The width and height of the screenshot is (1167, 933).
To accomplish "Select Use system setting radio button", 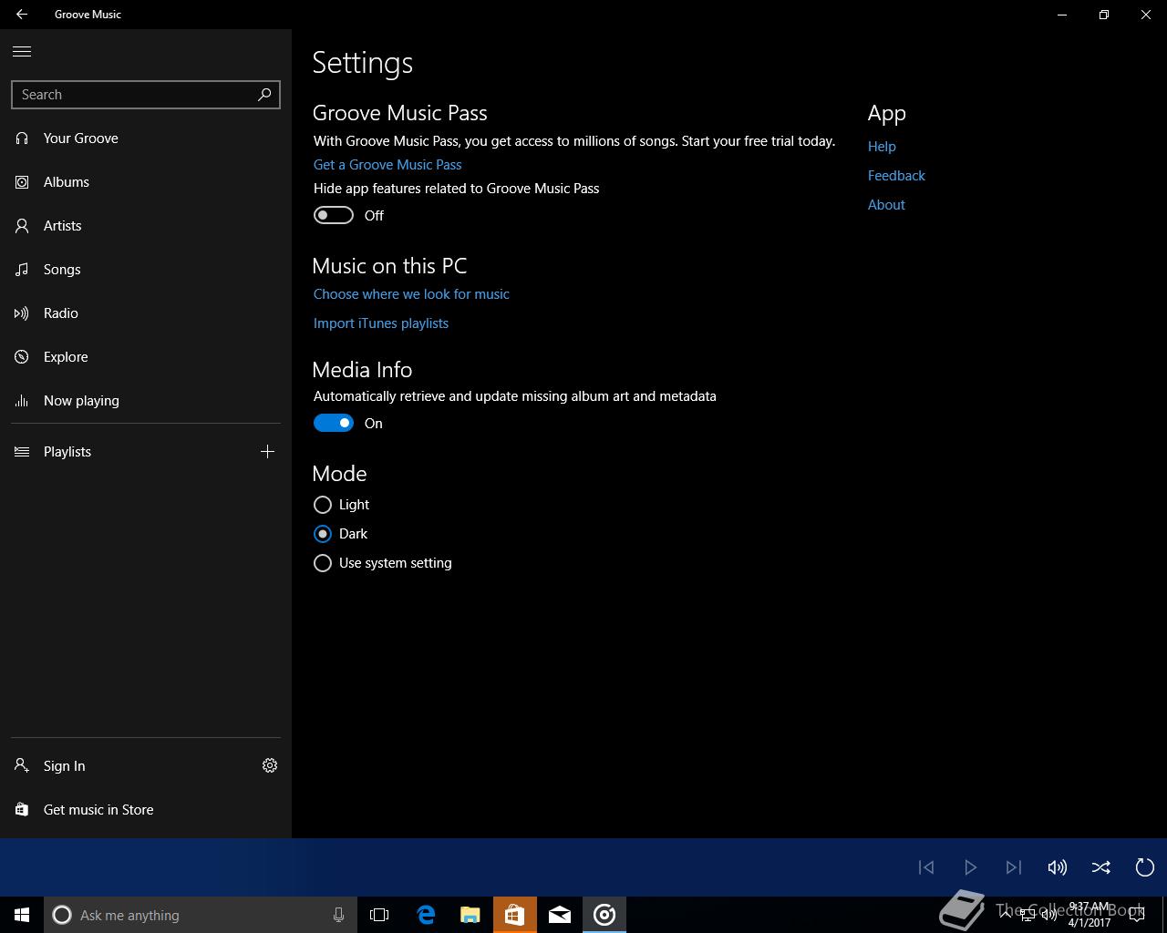I will [x=323, y=563].
